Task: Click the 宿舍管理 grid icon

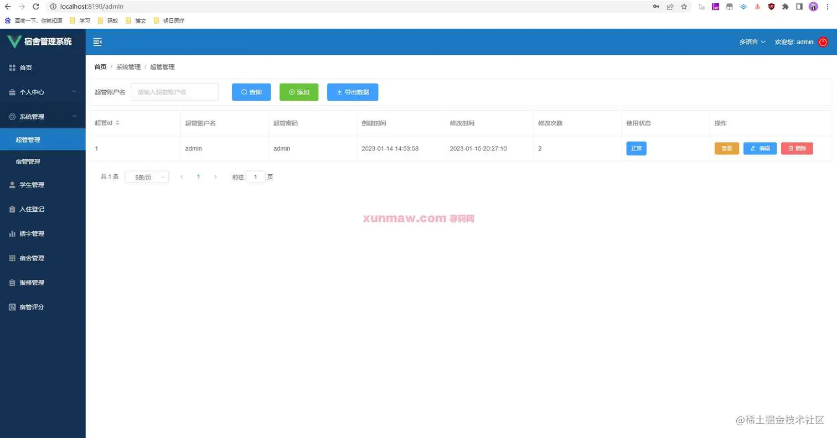Action: click(12, 258)
